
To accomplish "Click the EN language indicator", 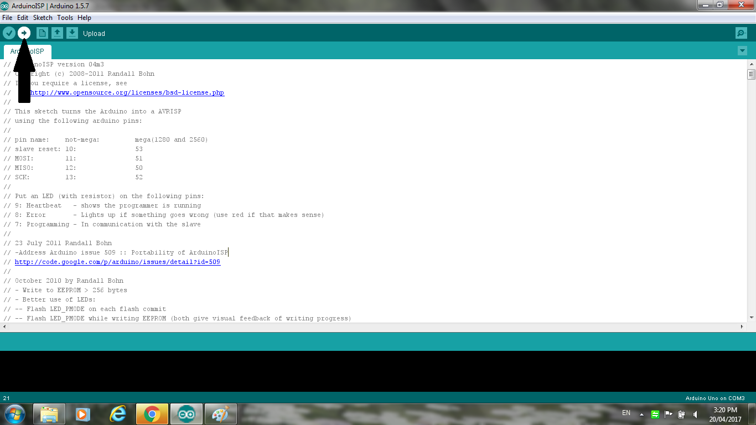I will pos(626,413).
